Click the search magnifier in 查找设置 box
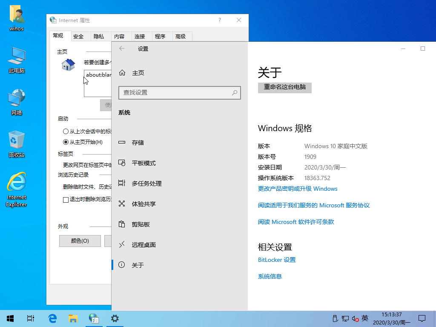Screen dimensions: 436x327 [x=235, y=92]
